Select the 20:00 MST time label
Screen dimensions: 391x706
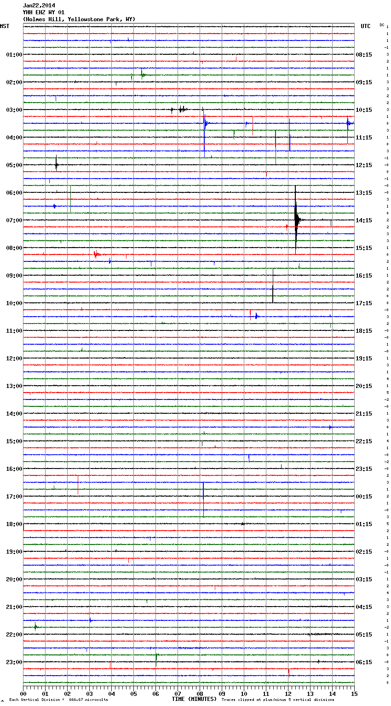[14, 579]
